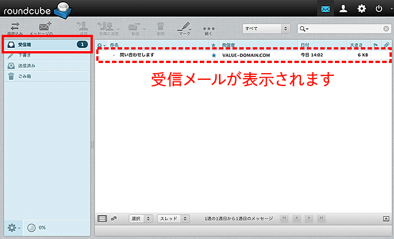
Task: Open the More (続く) three-dots menu
Action: (x=209, y=28)
